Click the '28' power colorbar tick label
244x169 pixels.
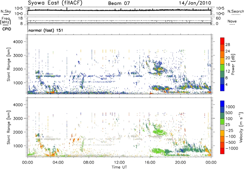pyautogui.click(x=228, y=45)
